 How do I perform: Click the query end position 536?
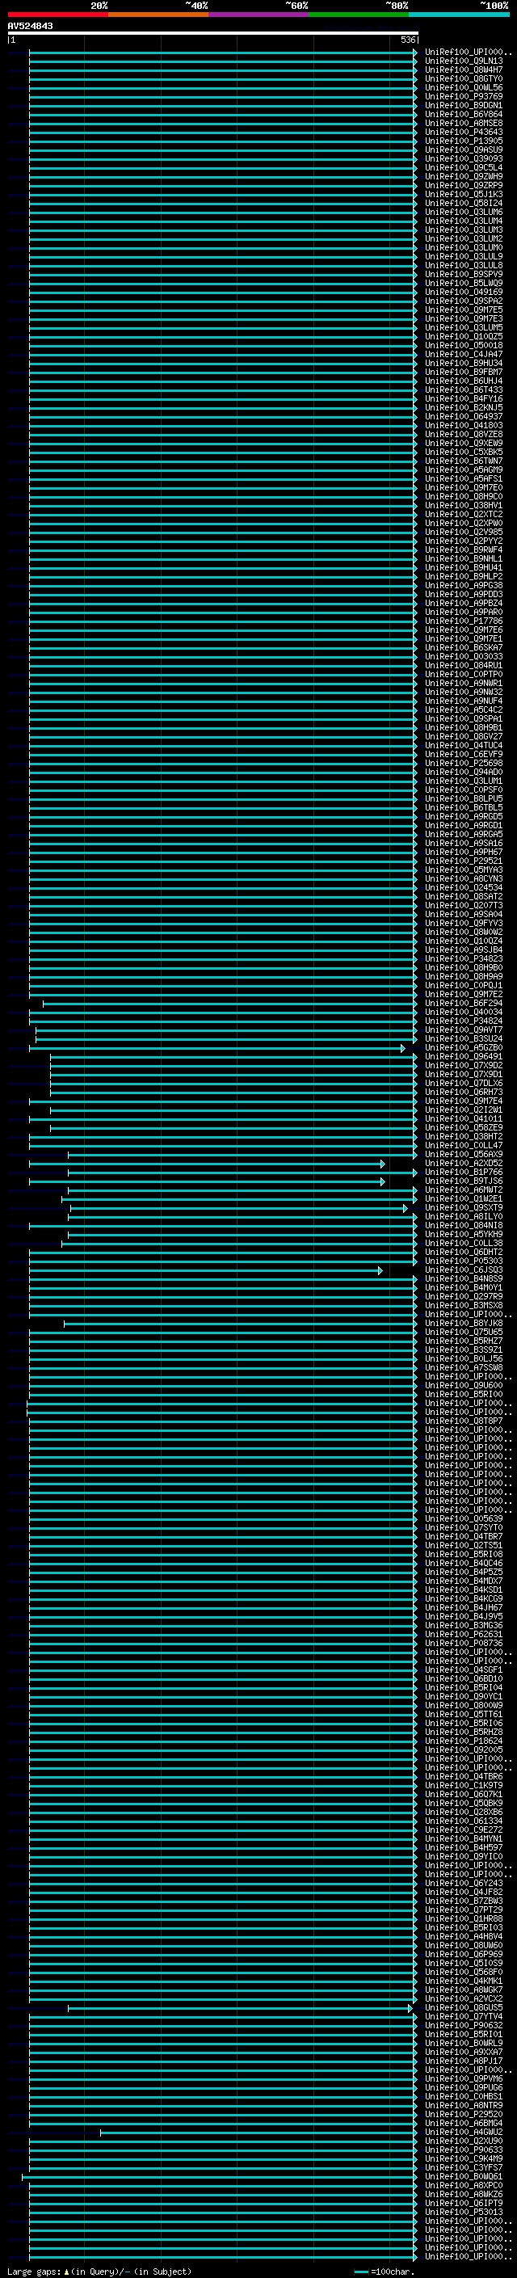[407, 40]
